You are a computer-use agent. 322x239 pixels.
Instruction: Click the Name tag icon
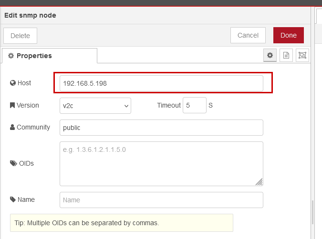click(x=13, y=199)
